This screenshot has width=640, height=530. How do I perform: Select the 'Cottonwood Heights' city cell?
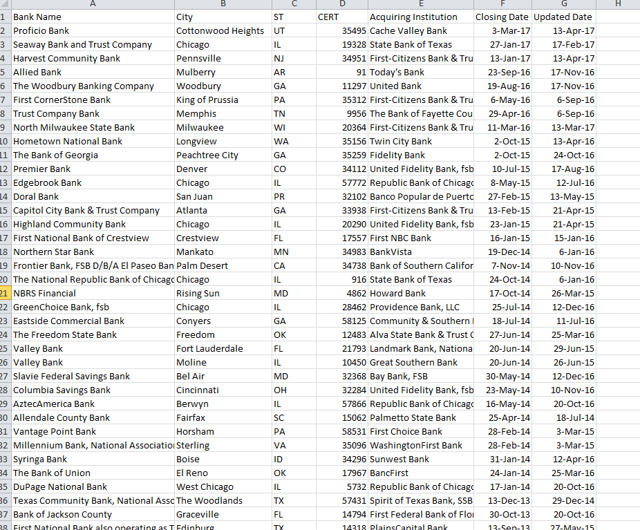(223, 31)
